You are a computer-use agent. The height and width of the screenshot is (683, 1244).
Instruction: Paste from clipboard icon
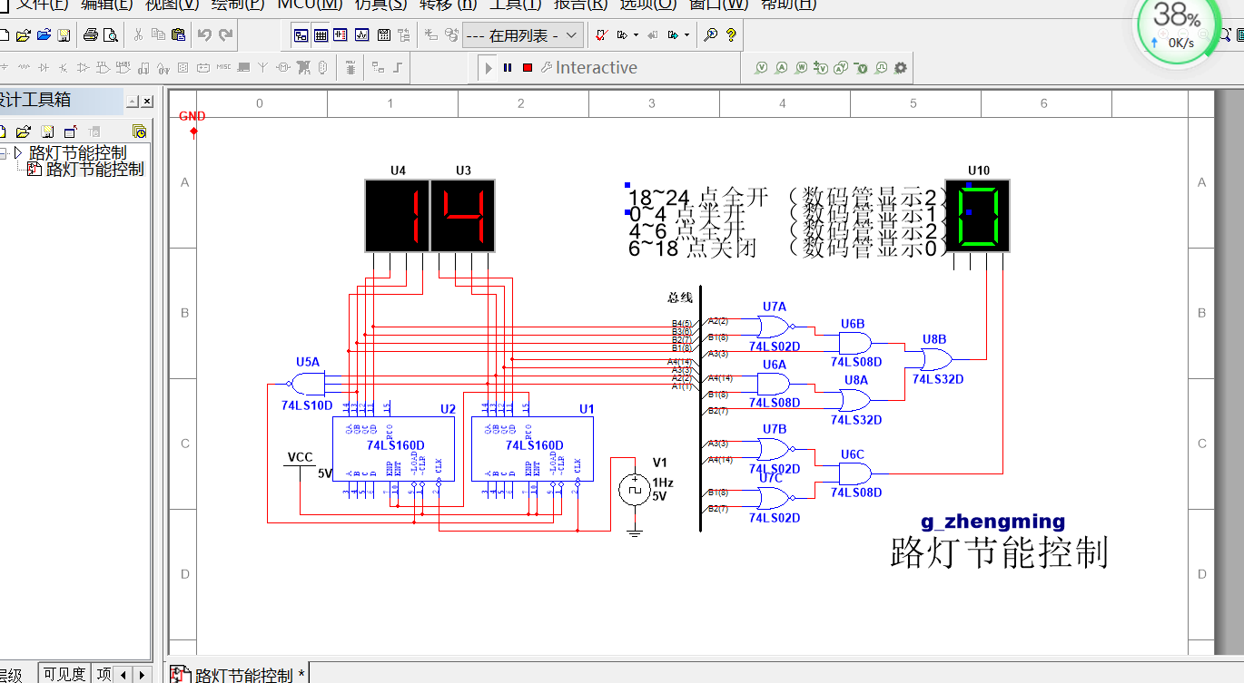(x=178, y=35)
